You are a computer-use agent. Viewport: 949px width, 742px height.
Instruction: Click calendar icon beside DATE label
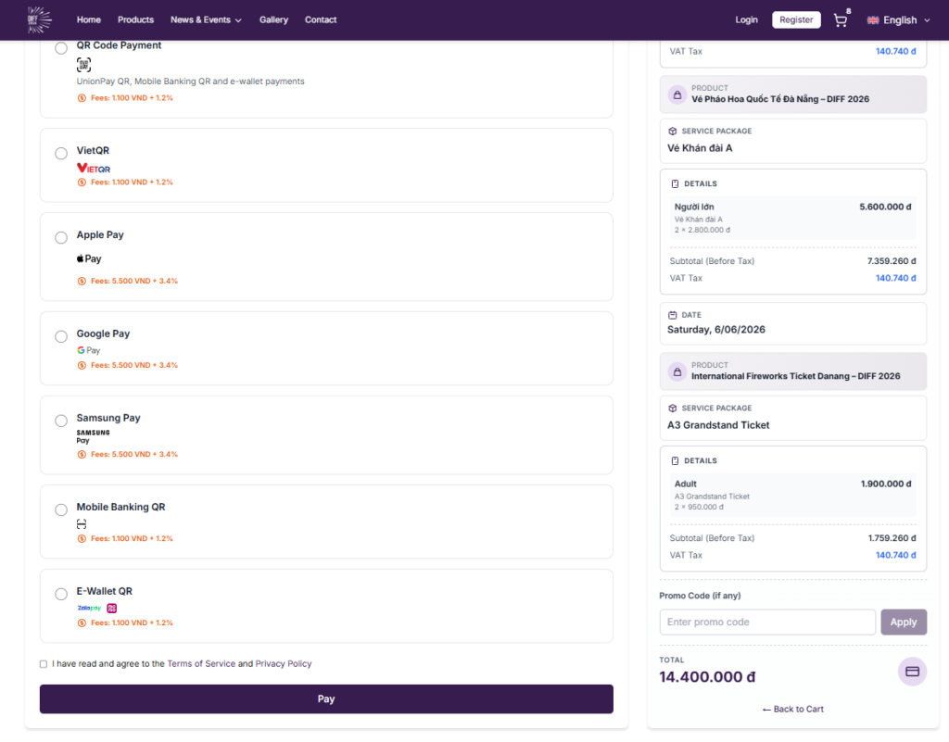[673, 315]
